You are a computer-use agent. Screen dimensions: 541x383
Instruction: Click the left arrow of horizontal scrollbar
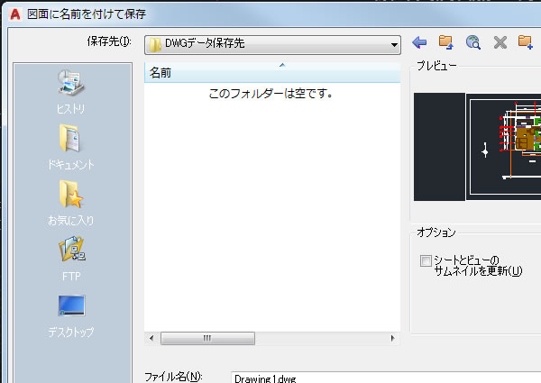[x=151, y=338]
